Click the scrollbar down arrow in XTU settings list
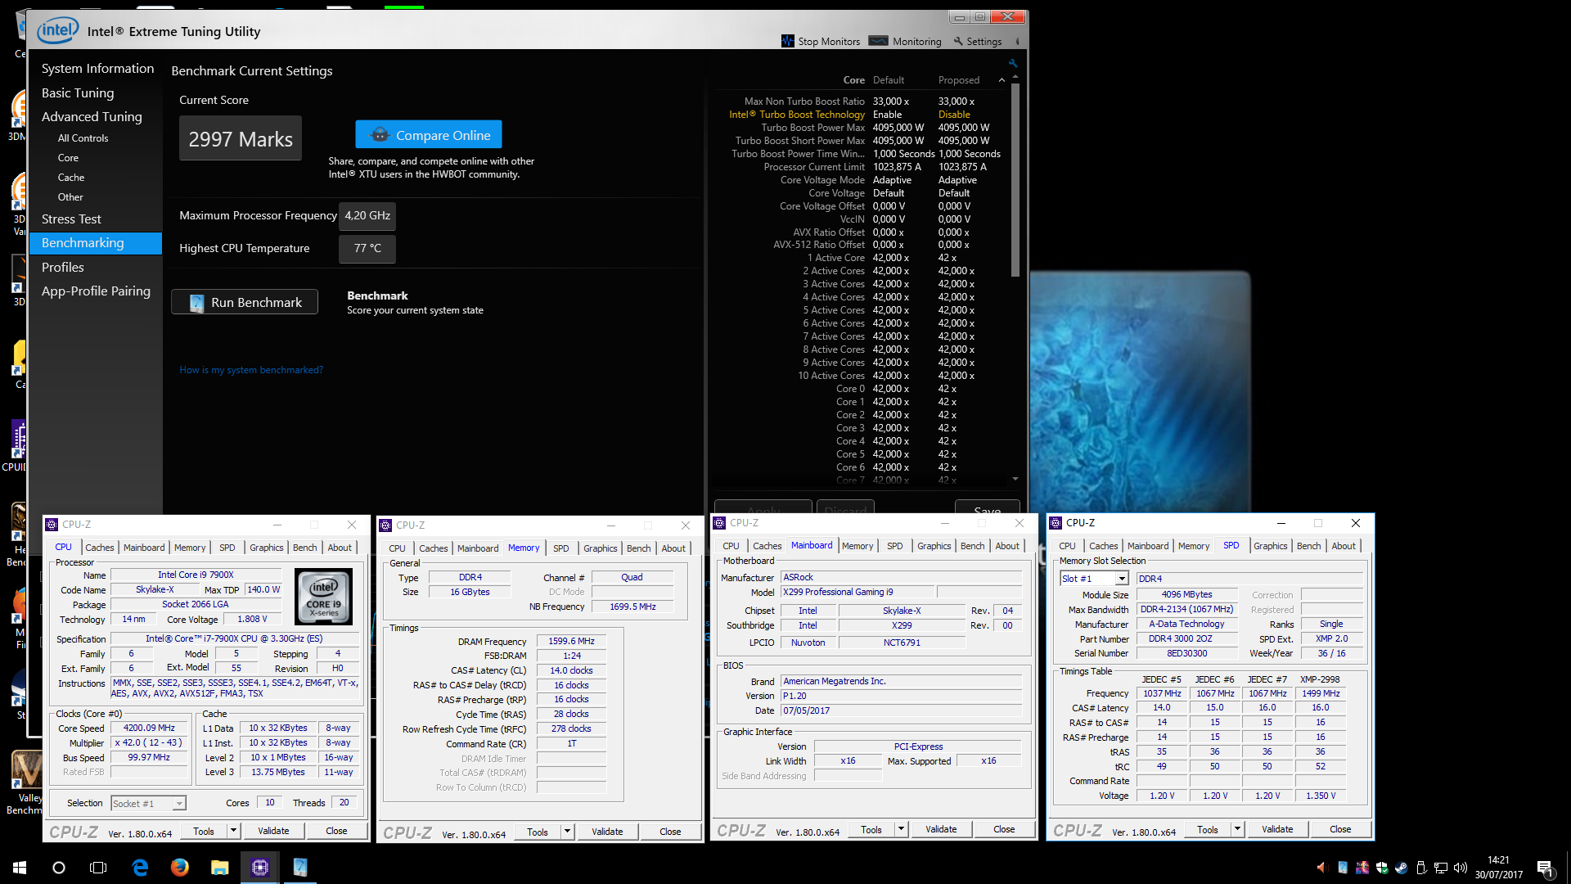The width and height of the screenshot is (1571, 884). click(1015, 480)
